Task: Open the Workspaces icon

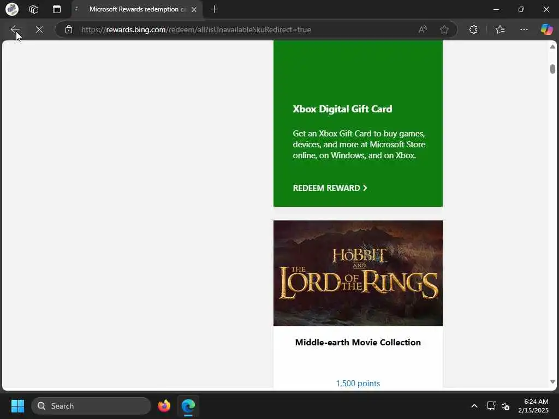Action: [x=34, y=9]
